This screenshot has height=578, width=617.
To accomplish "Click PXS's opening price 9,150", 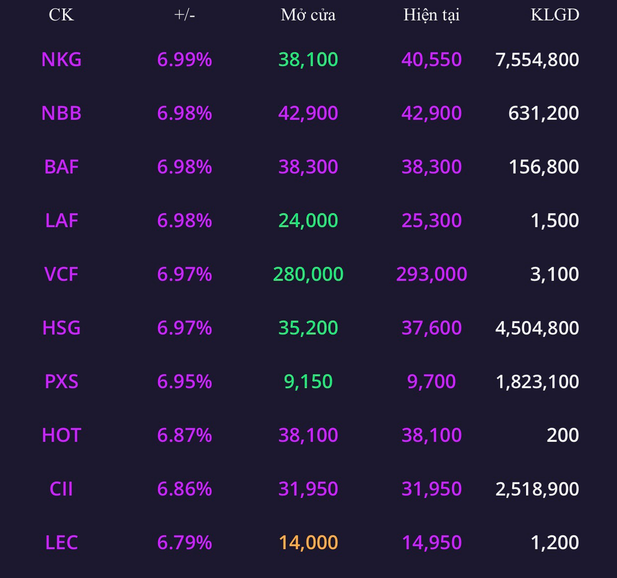I will [308, 381].
